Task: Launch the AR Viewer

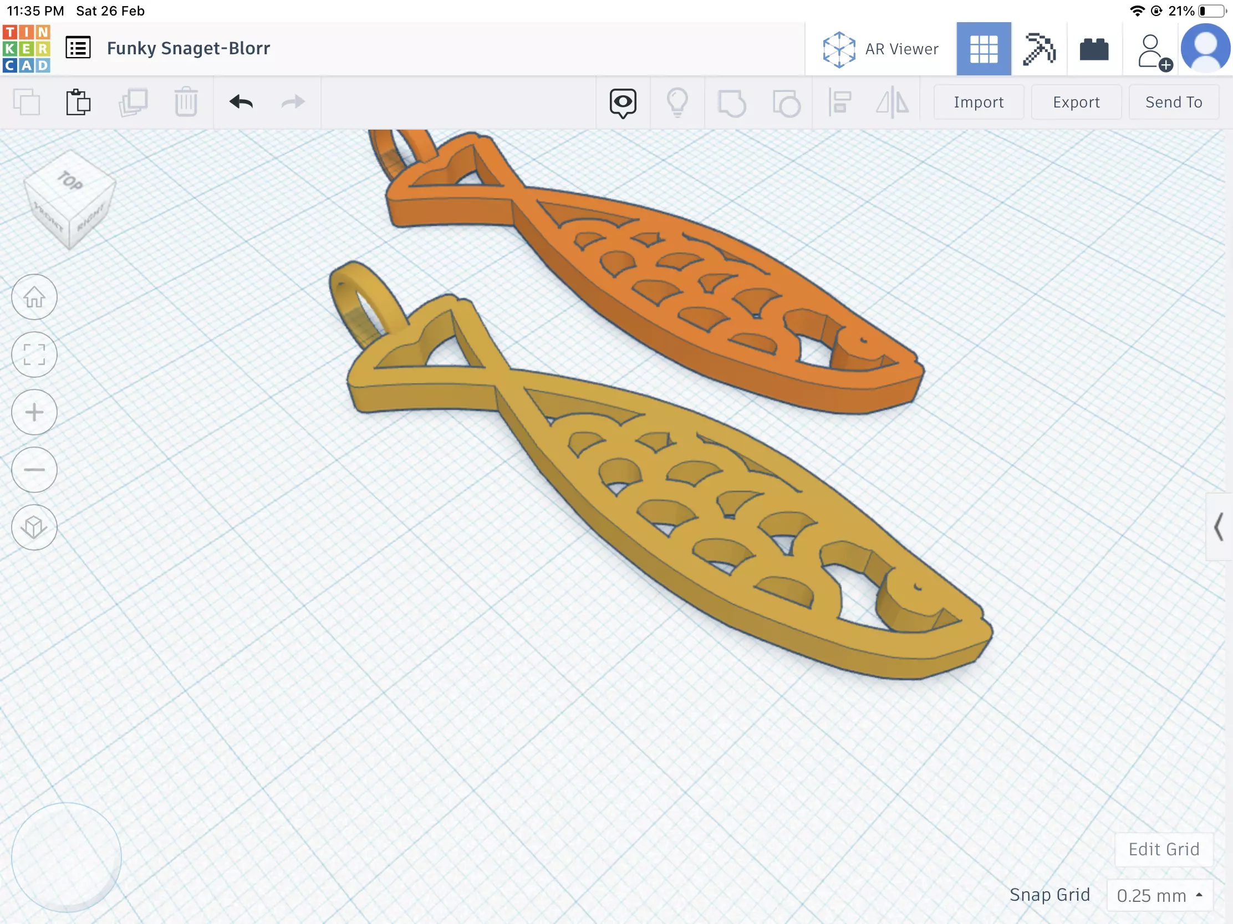Action: [881, 49]
